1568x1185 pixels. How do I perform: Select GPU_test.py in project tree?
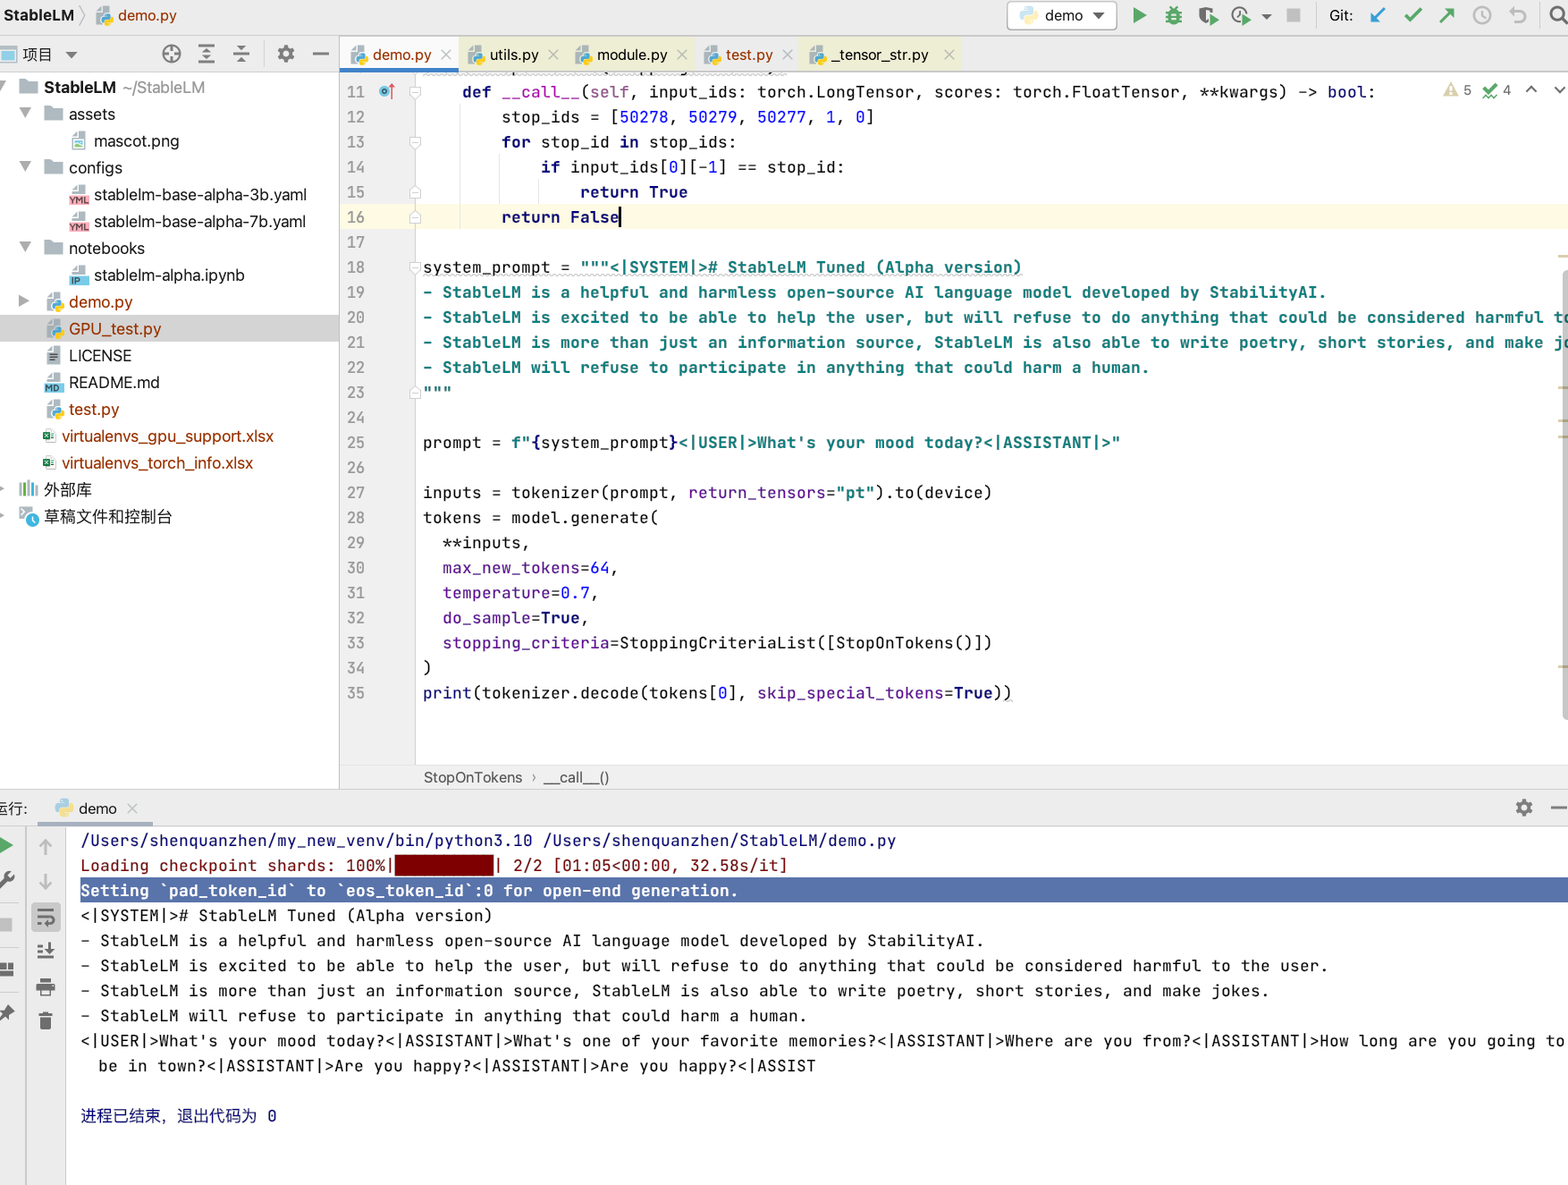[114, 328]
